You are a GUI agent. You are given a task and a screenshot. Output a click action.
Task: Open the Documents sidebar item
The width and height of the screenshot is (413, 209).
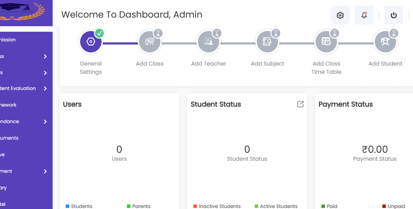click(26, 138)
